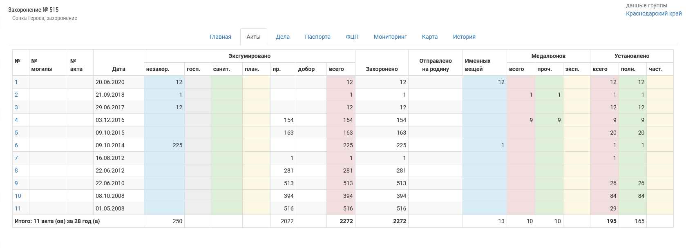The height and width of the screenshot is (248, 686).
Task: Click the Дата column header
Action: pos(118,69)
